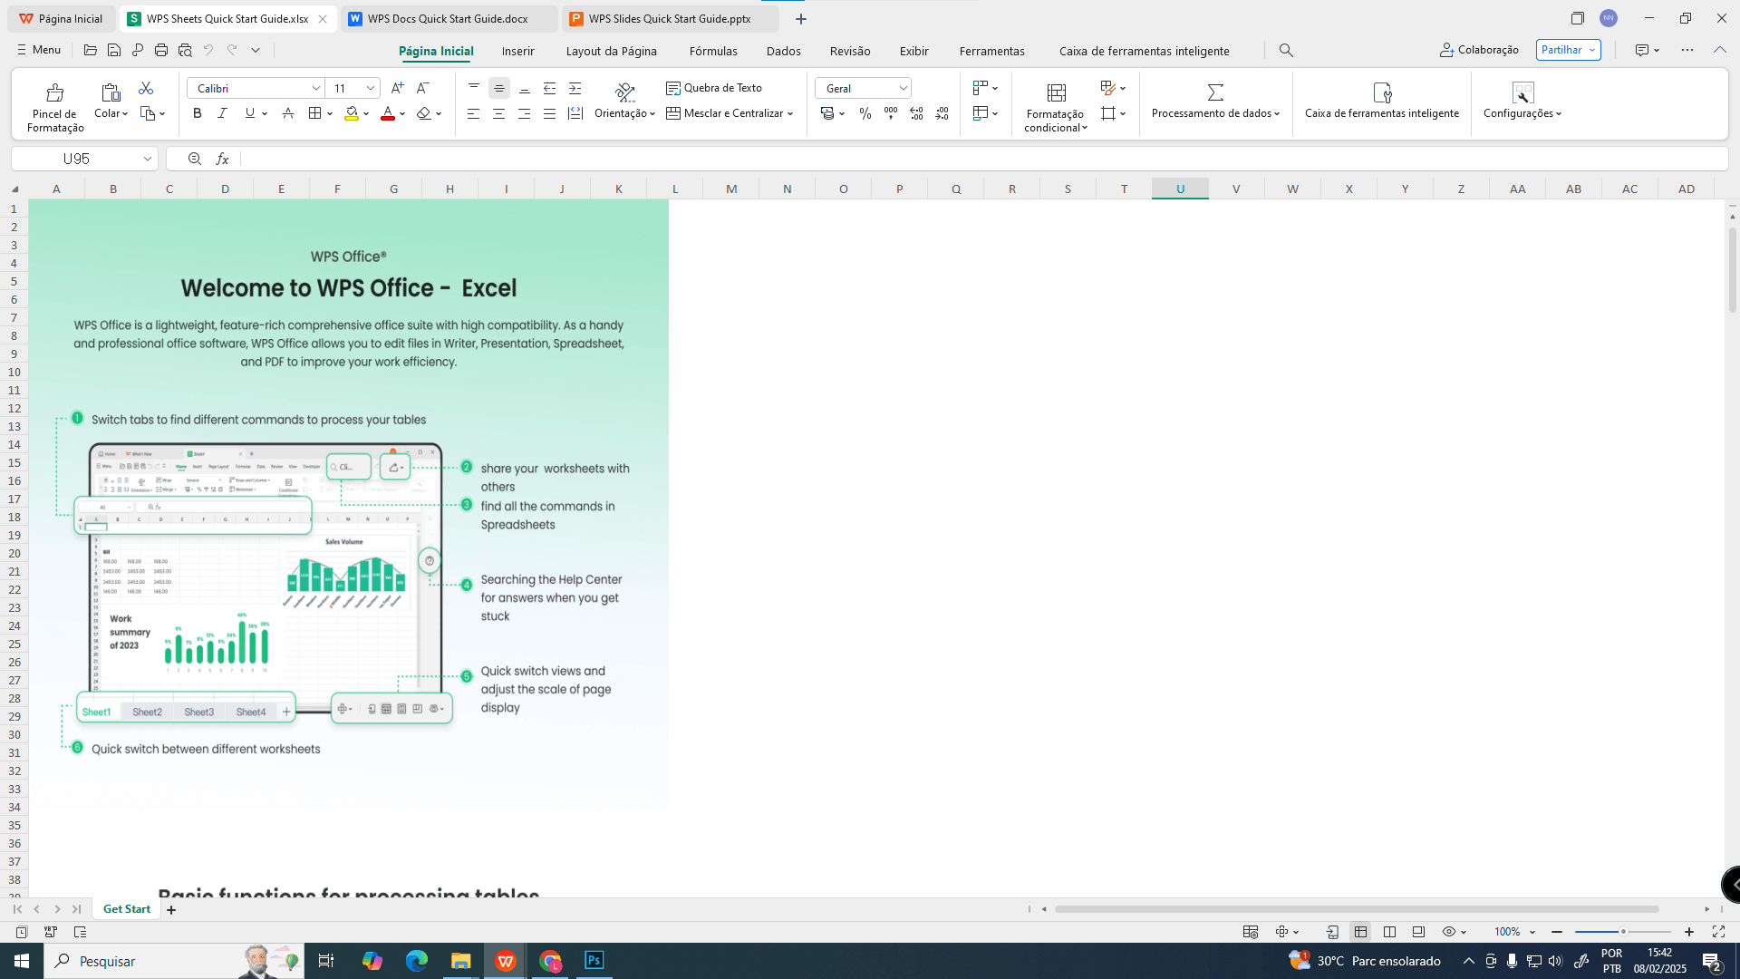The image size is (1740, 979).
Task: Click the U95 cell name box
Action: click(77, 159)
